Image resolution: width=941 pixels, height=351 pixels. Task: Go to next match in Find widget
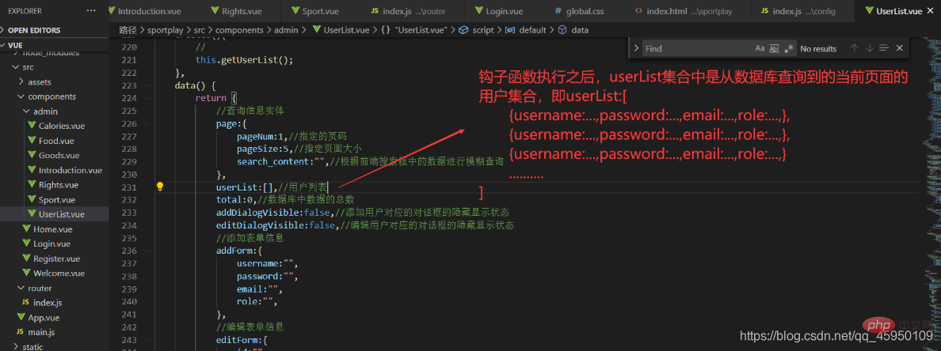pyautogui.click(x=869, y=48)
